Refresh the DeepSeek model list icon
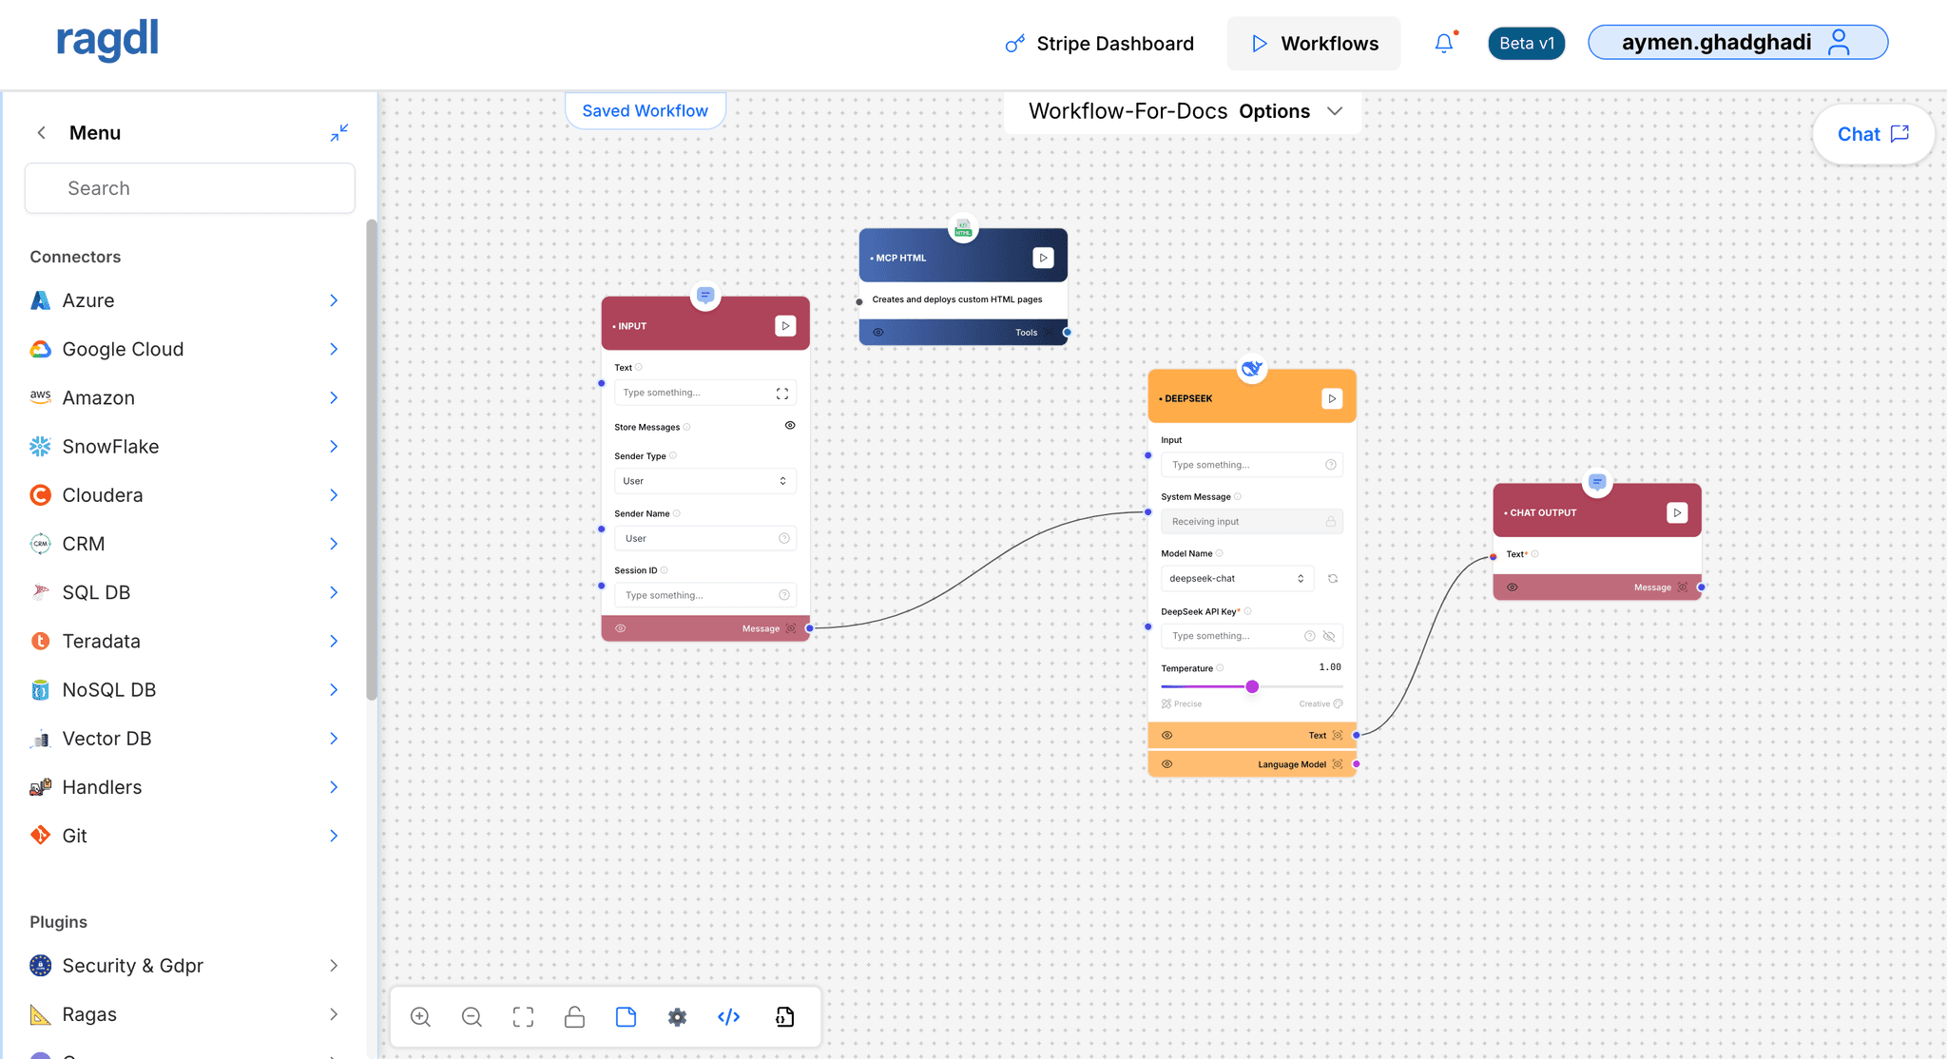This screenshot has height=1059, width=1947. [x=1334, y=577]
